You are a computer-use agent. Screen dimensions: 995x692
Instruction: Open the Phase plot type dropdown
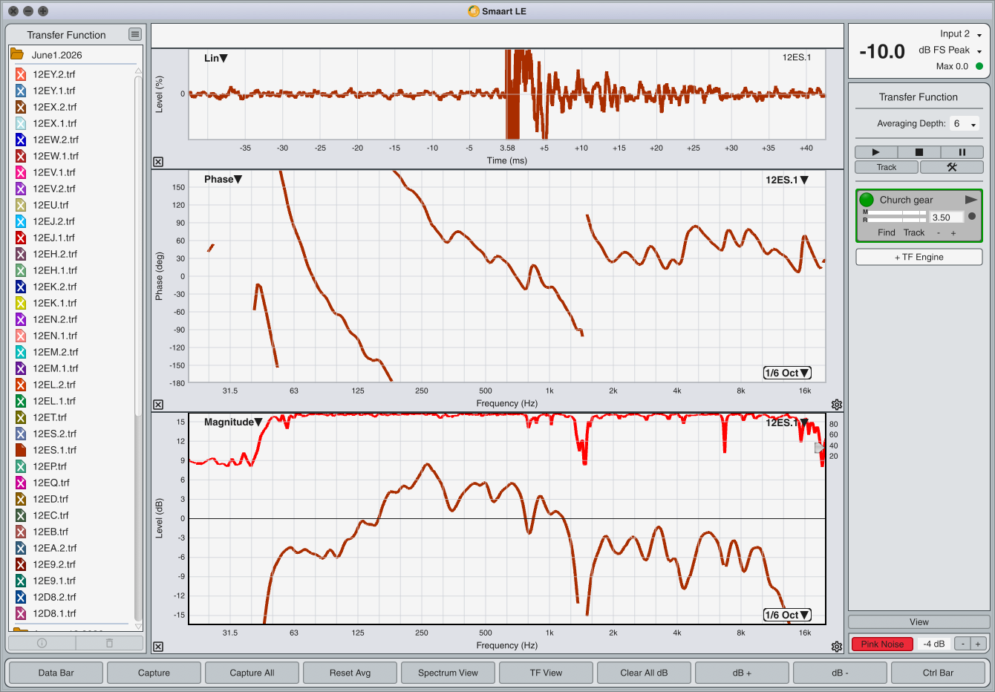click(x=223, y=179)
